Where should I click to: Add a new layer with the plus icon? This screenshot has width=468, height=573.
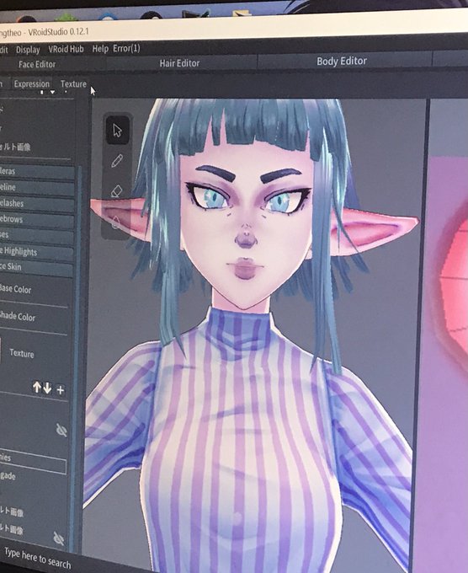[x=61, y=390]
